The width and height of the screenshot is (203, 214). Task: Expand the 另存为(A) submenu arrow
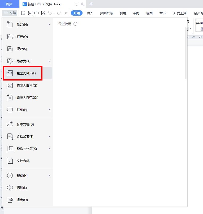tap(49, 61)
